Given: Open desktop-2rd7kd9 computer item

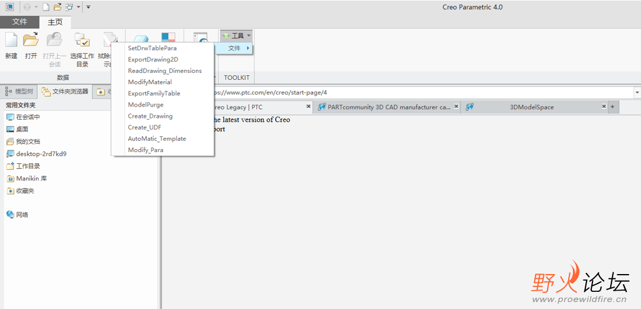Looking at the screenshot, I should [x=36, y=154].
